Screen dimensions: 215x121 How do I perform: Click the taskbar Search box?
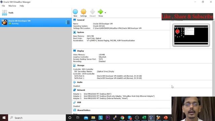coord(37,118)
